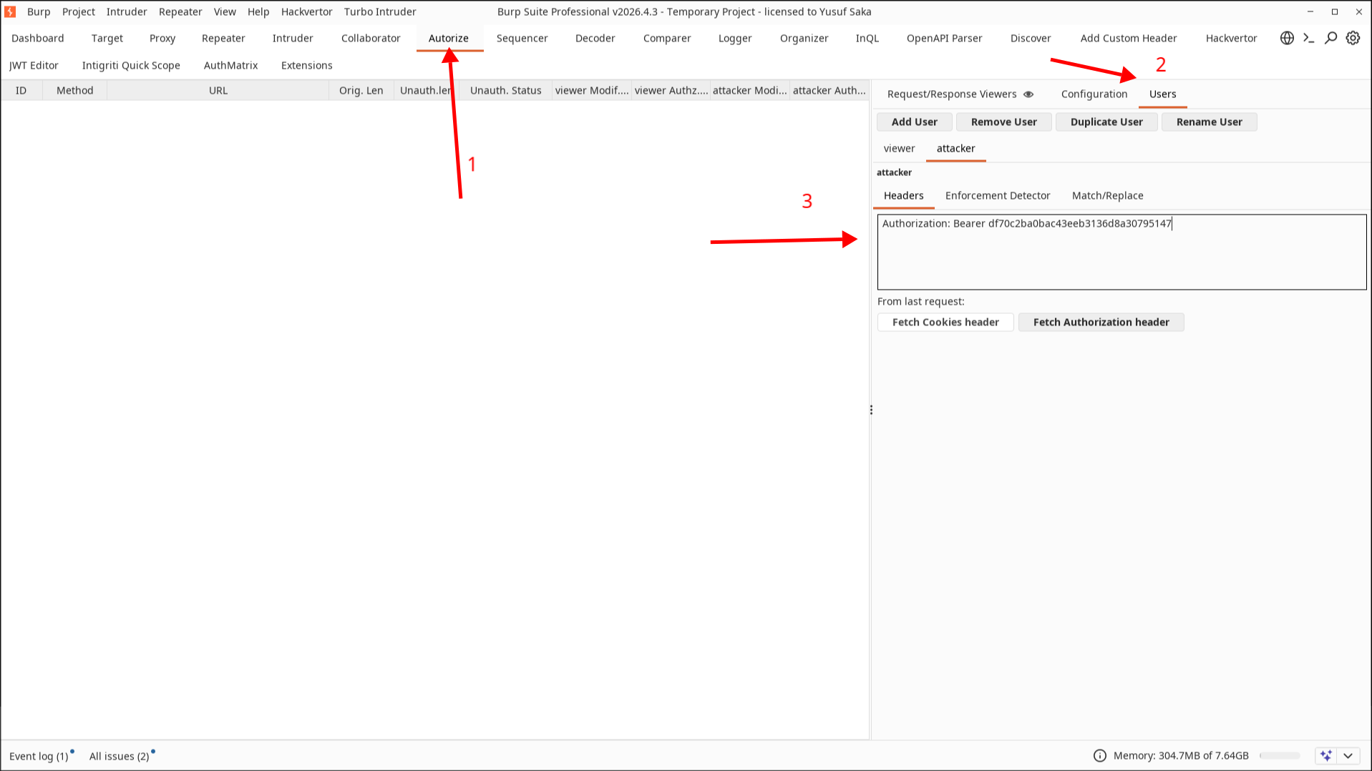The image size is (1372, 771).
Task: Open the View menu
Action: pyautogui.click(x=225, y=11)
